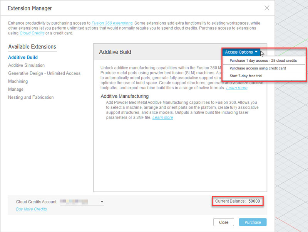Click the Close button
The height and width of the screenshot is (232, 308).
(224, 222)
